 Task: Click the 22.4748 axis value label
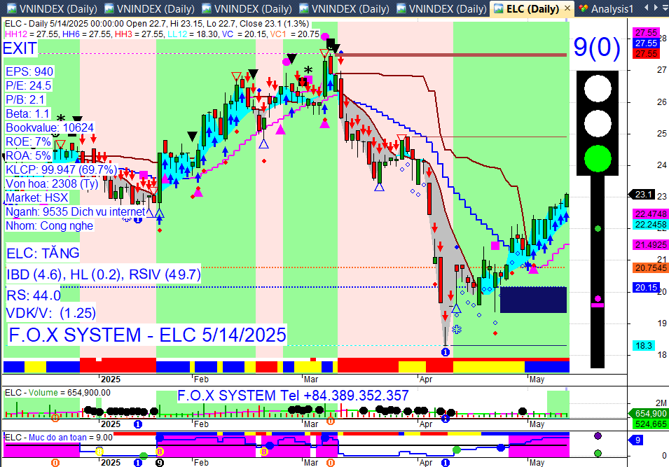point(650,214)
